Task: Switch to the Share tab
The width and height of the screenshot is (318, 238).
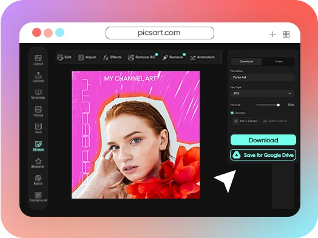Action: tap(278, 62)
